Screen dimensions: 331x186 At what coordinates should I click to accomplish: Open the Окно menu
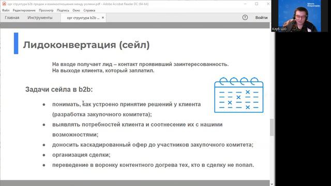click(x=76, y=10)
